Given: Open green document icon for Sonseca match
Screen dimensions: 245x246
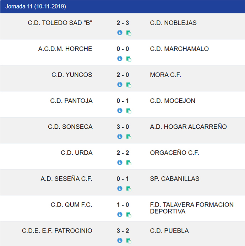Looking at the screenshot, I should point(129,137).
